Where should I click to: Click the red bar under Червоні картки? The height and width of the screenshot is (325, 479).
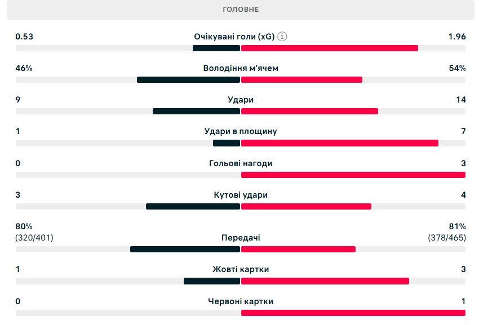click(353, 313)
